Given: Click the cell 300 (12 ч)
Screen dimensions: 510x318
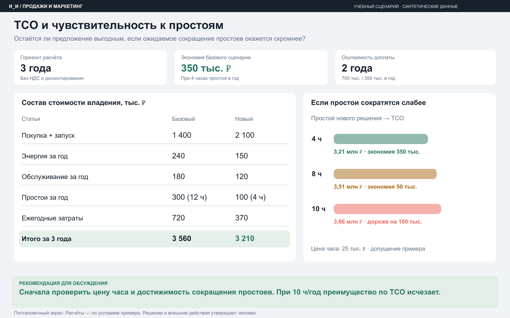Looking at the screenshot, I should tap(190, 197).
